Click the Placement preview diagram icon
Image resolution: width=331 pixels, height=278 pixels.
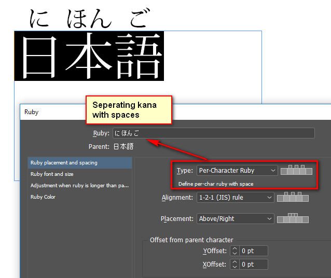pyautogui.click(x=293, y=218)
